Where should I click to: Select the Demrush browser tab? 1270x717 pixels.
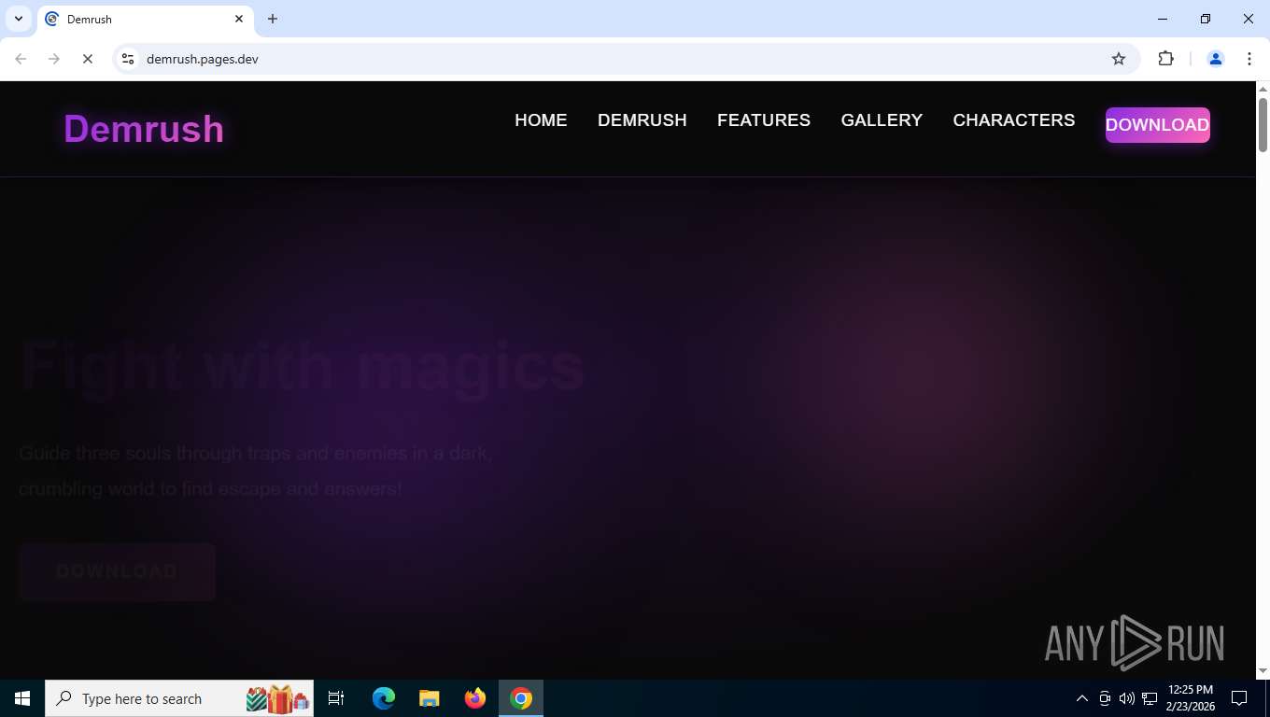[146, 19]
